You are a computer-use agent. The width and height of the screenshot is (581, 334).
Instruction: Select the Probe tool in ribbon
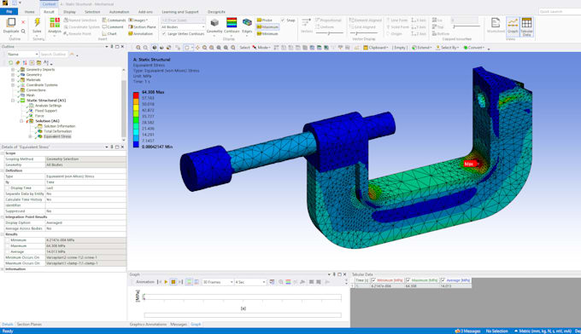pos(265,20)
